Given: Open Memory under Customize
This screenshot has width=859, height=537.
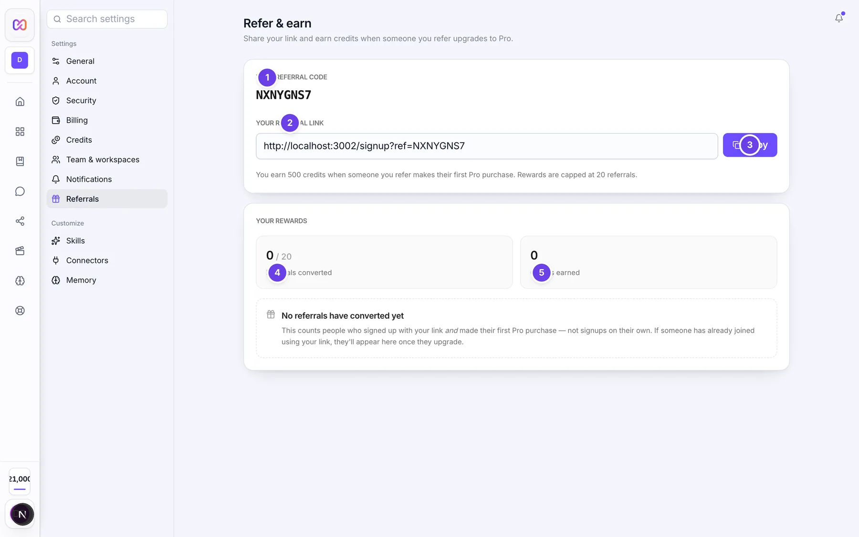Looking at the screenshot, I should (x=107, y=280).
